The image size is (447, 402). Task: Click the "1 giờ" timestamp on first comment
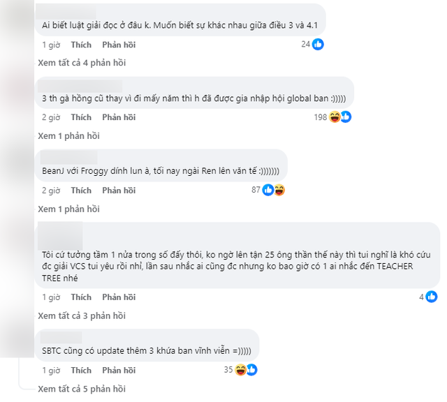click(51, 45)
